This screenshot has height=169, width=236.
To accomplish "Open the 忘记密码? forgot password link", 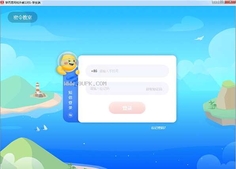I will [x=158, y=128].
